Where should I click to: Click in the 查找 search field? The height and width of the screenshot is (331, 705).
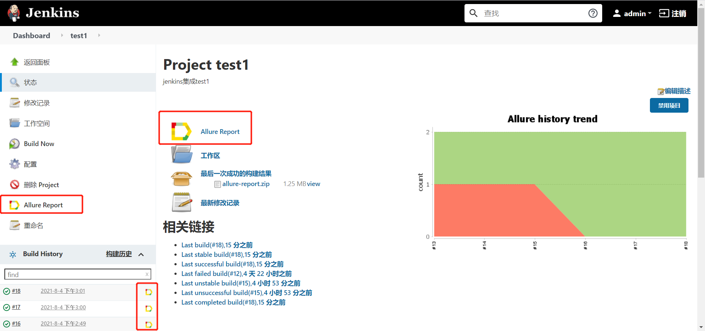coord(533,13)
